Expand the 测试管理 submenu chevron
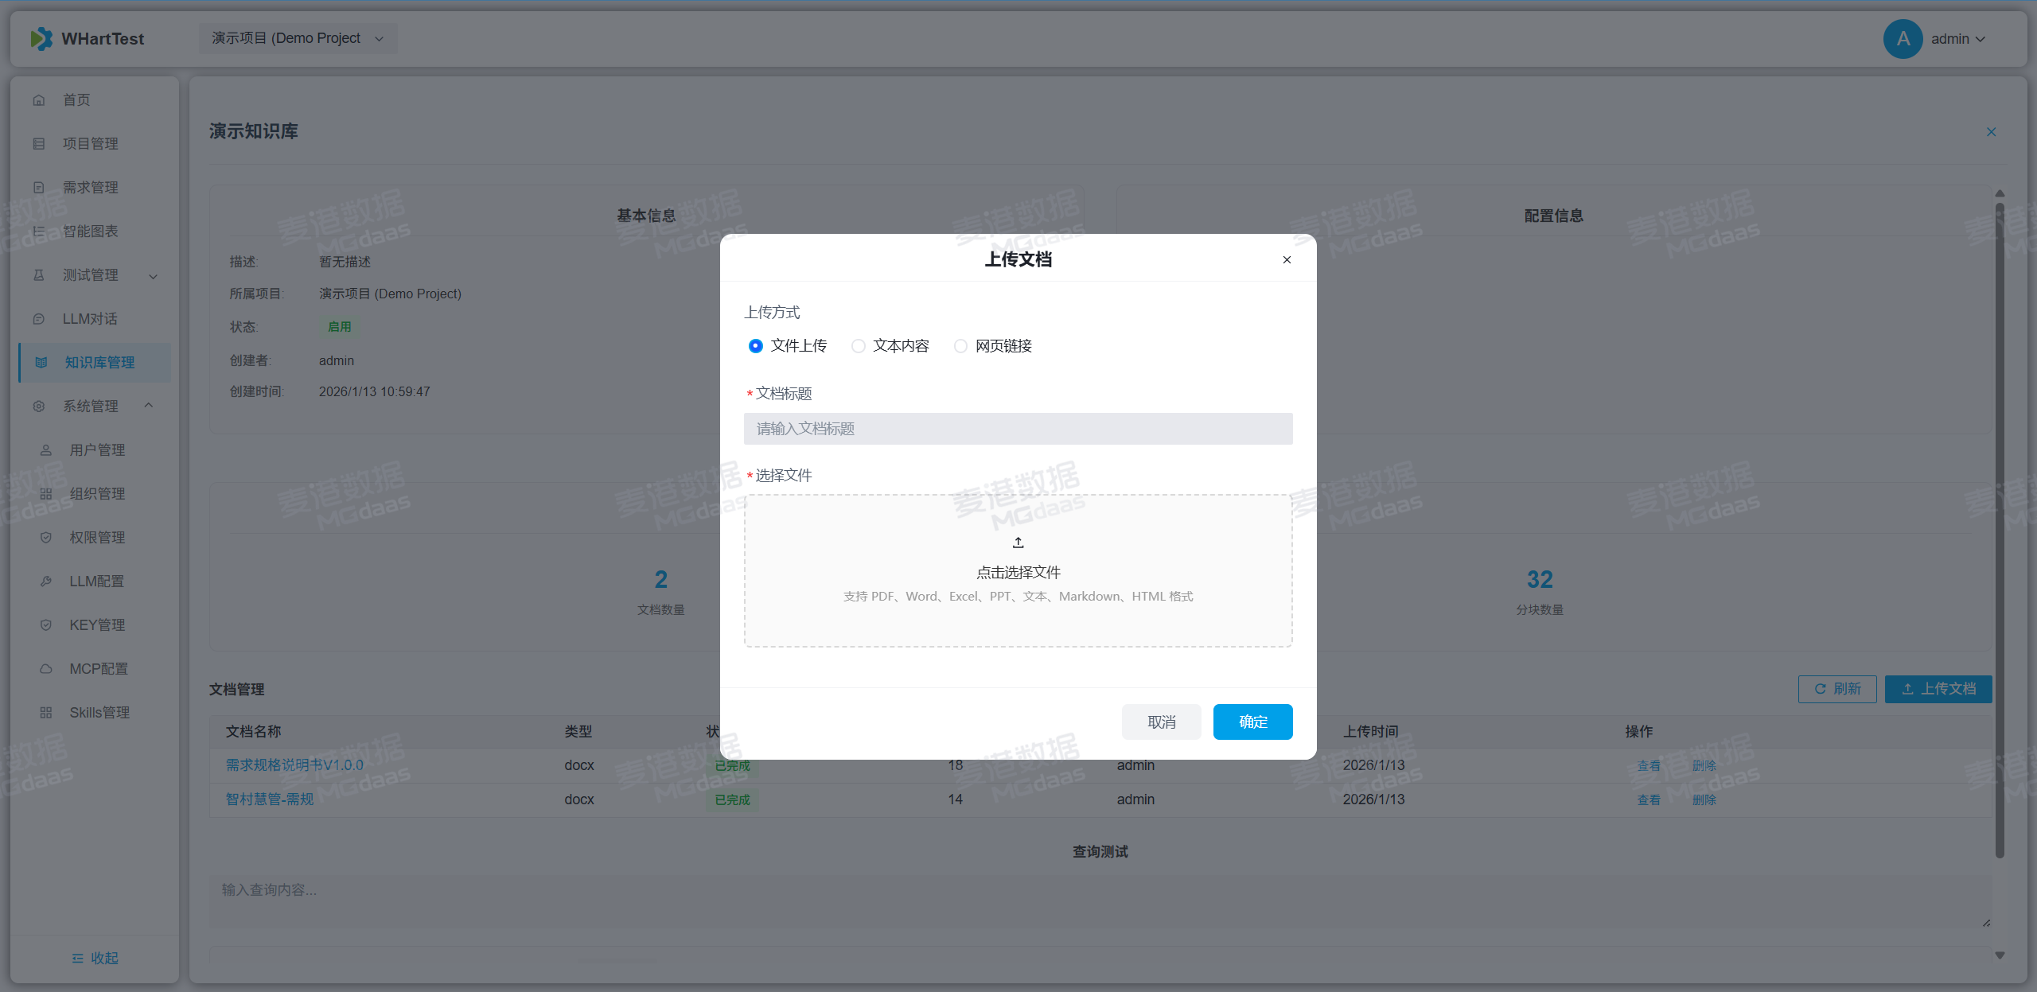Screen dimensions: 2037x992 click(154, 276)
